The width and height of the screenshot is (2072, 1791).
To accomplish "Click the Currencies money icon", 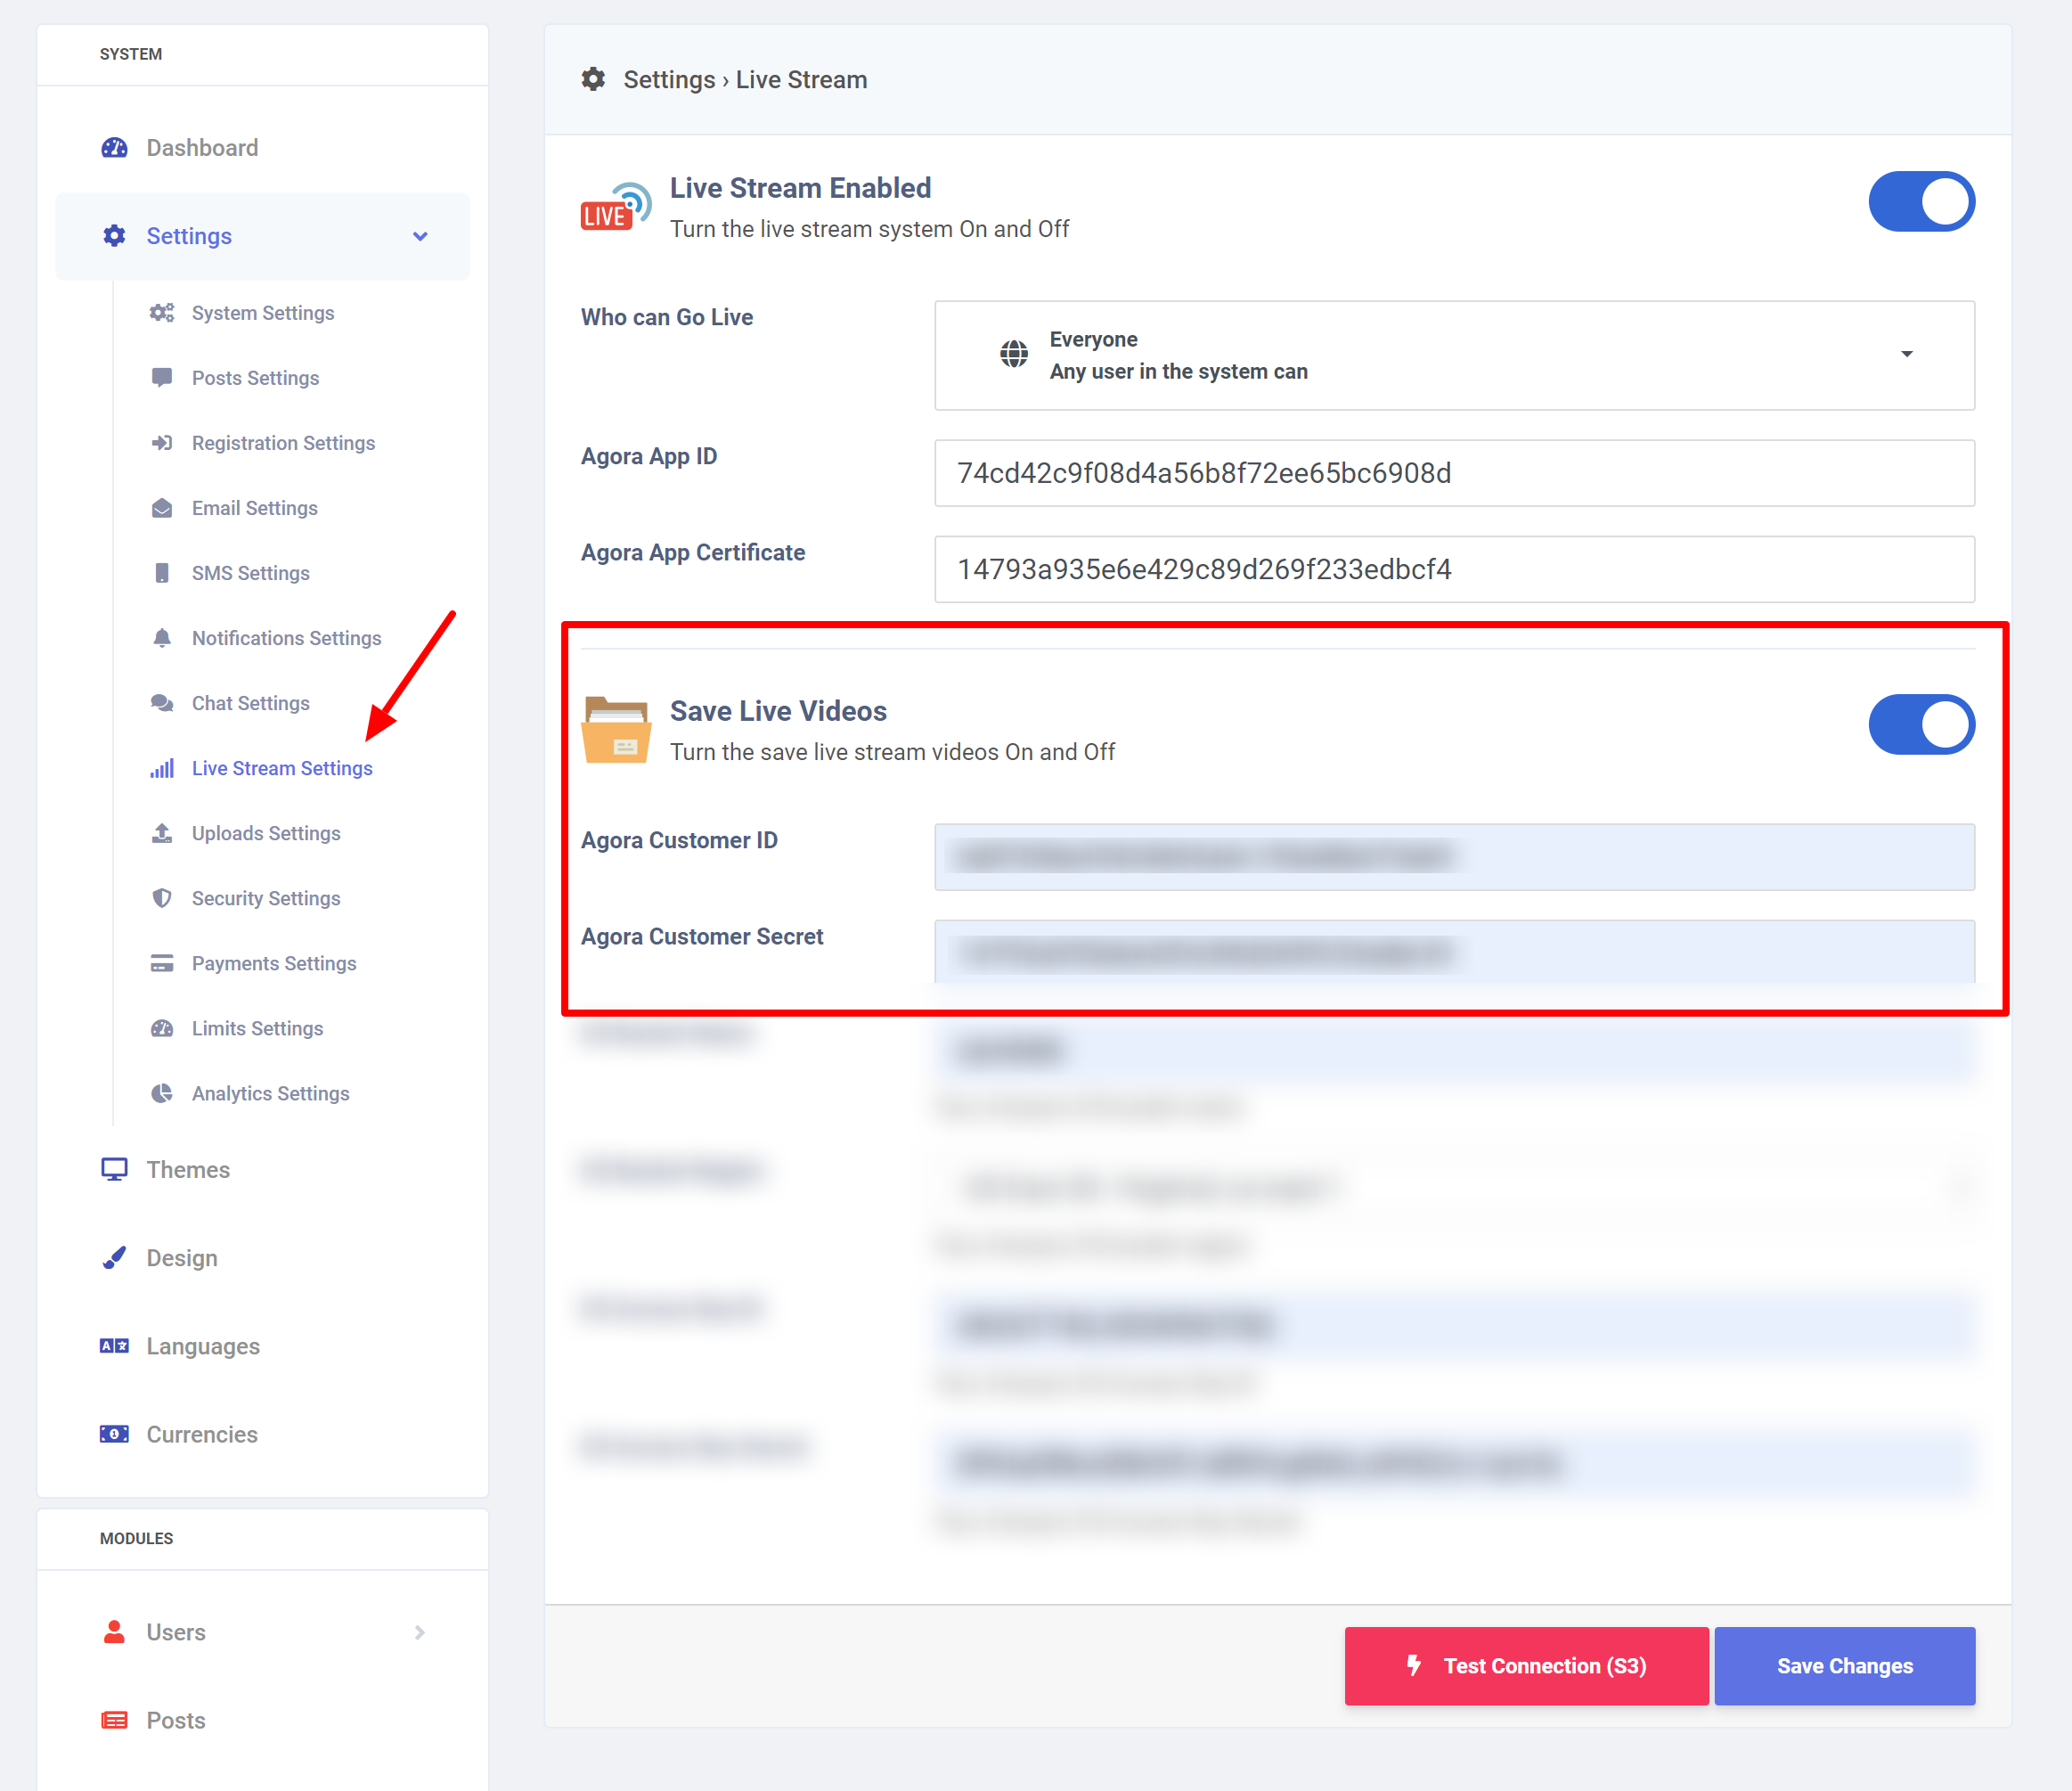I will click(114, 1434).
